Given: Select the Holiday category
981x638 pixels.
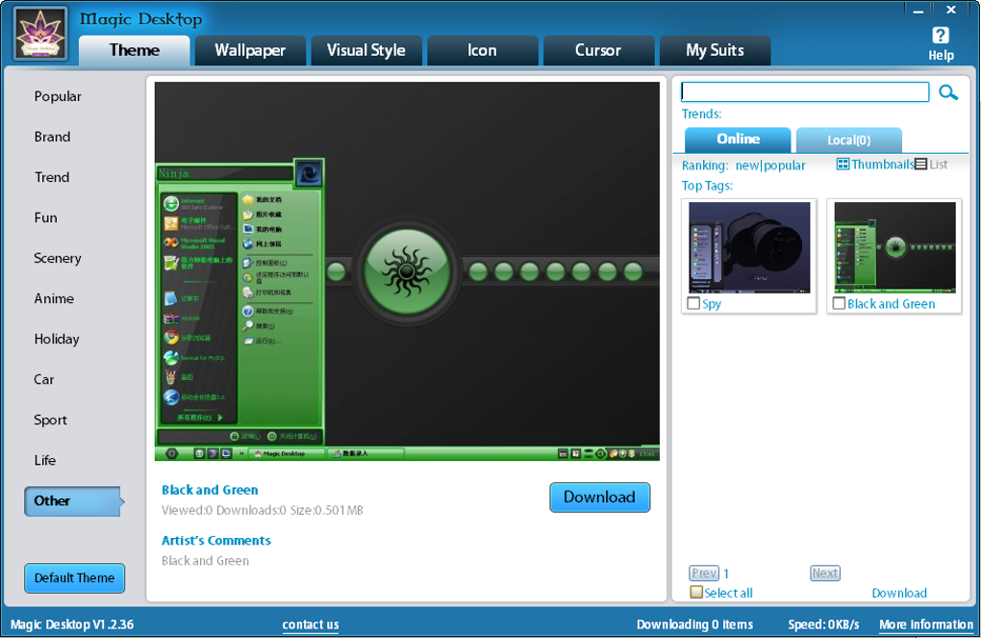Looking at the screenshot, I should 57,340.
